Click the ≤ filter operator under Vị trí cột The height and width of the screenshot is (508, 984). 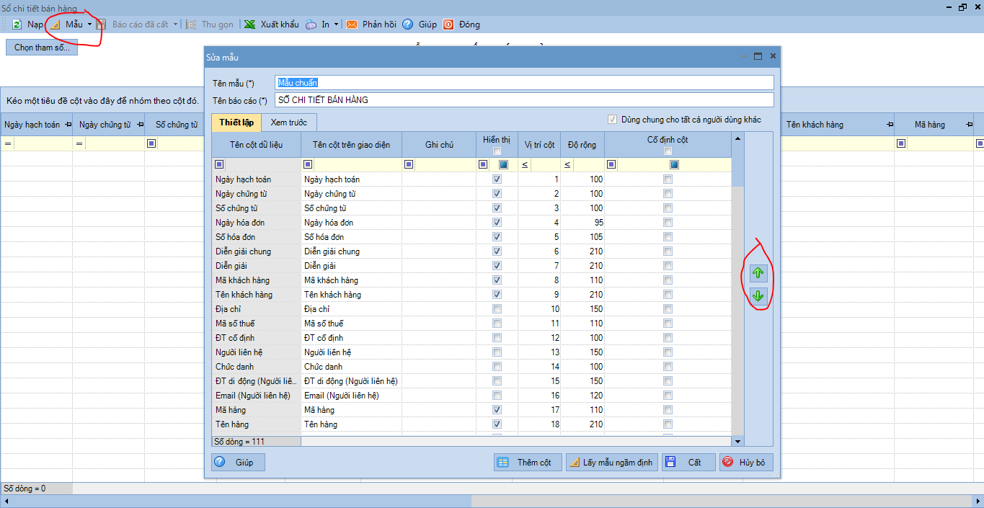pyautogui.click(x=525, y=165)
